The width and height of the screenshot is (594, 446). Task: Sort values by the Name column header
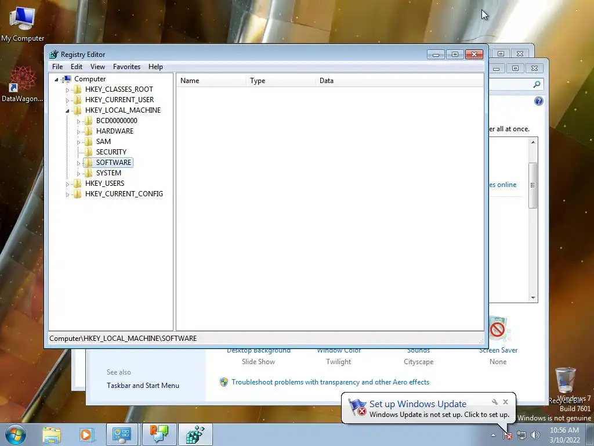(x=211, y=81)
